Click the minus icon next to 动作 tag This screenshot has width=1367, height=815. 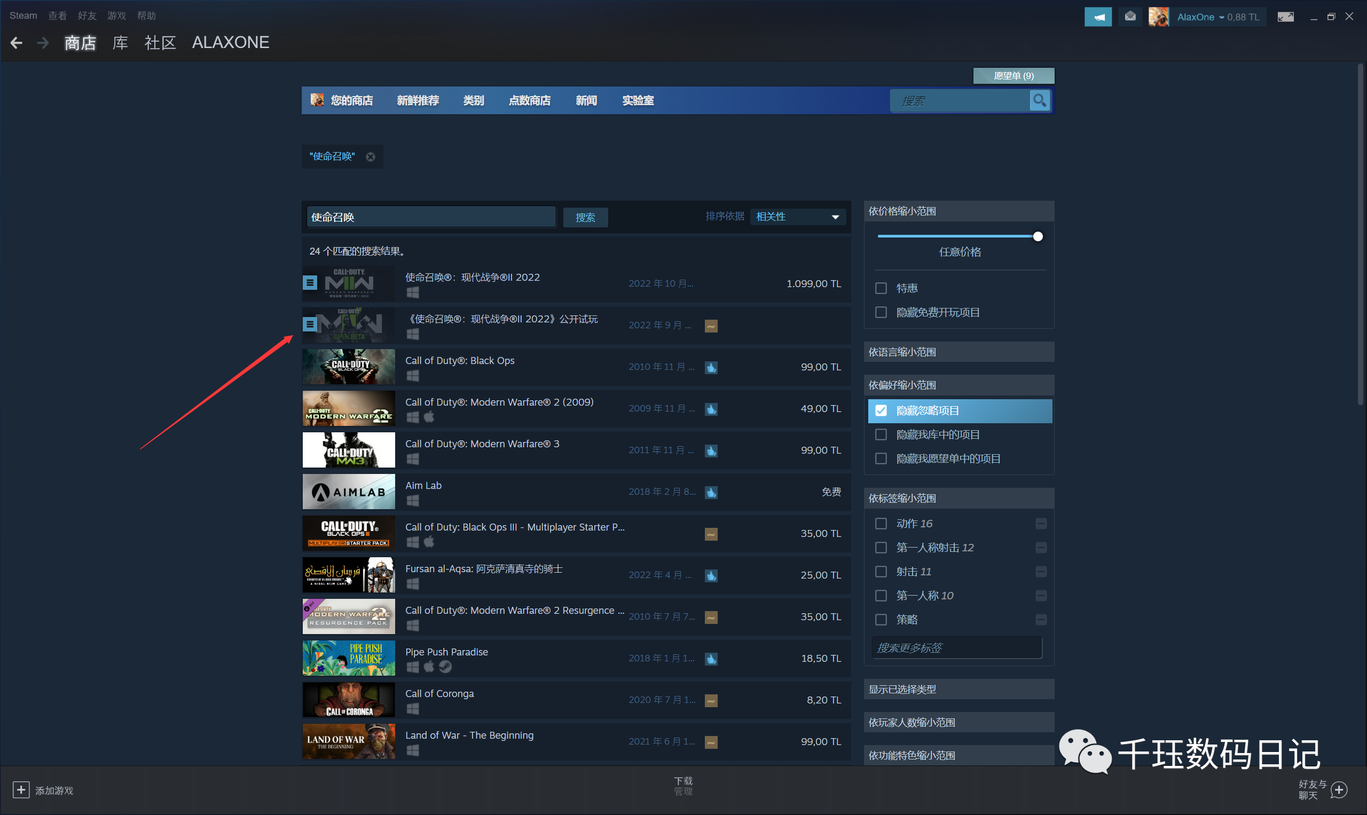point(1041,524)
